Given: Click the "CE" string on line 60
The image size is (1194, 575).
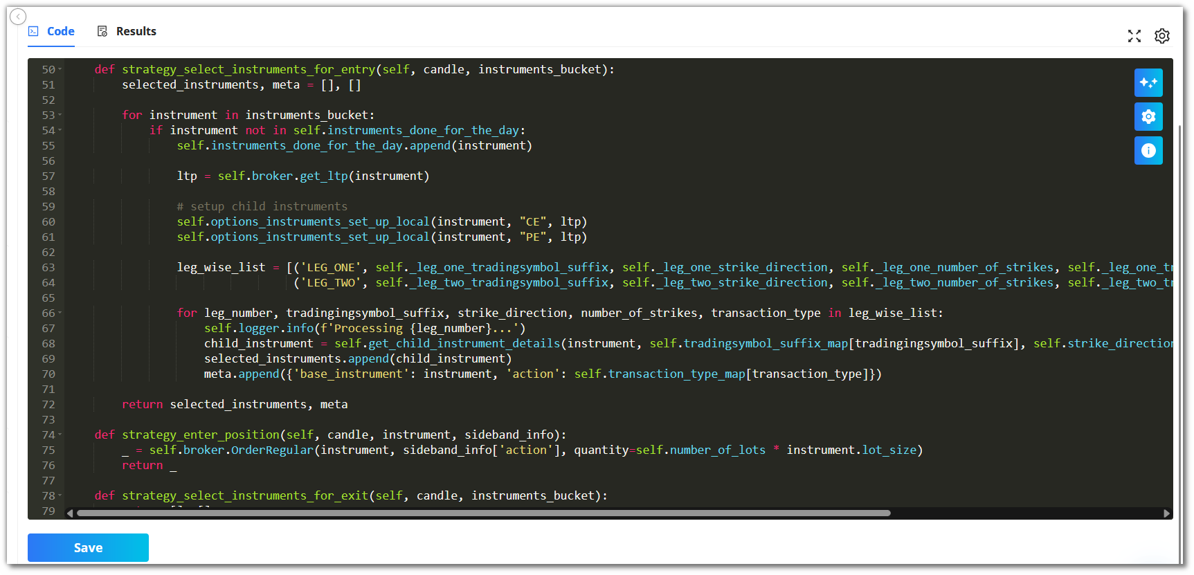Looking at the screenshot, I should pyautogui.click(x=533, y=221).
